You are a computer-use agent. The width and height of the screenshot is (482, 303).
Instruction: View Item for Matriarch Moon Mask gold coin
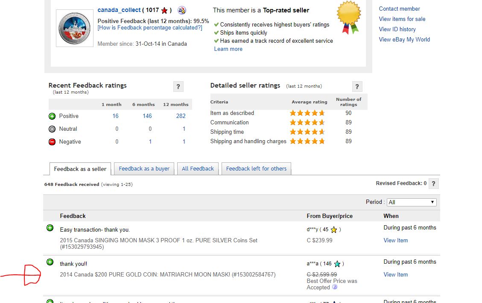click(x=396, y=275)
